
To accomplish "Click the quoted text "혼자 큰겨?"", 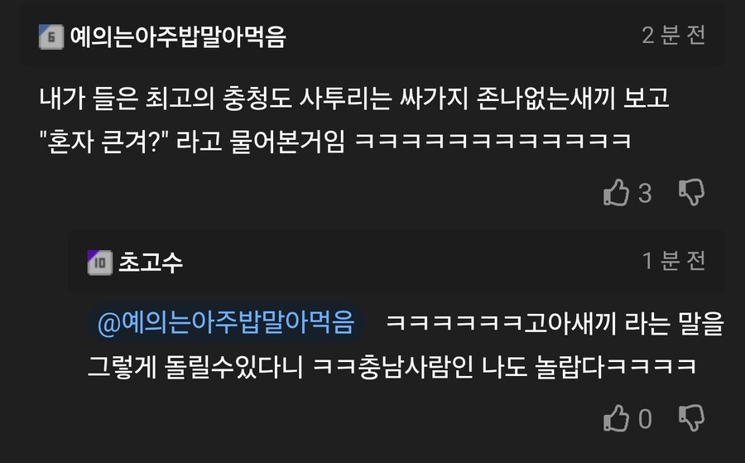I will pos(105,142).
